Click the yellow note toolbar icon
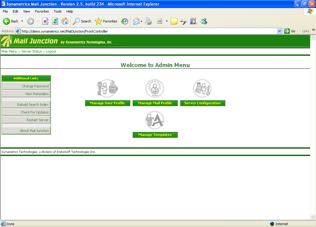The height and width of the screenshot is (227, 316). [174, 21]
